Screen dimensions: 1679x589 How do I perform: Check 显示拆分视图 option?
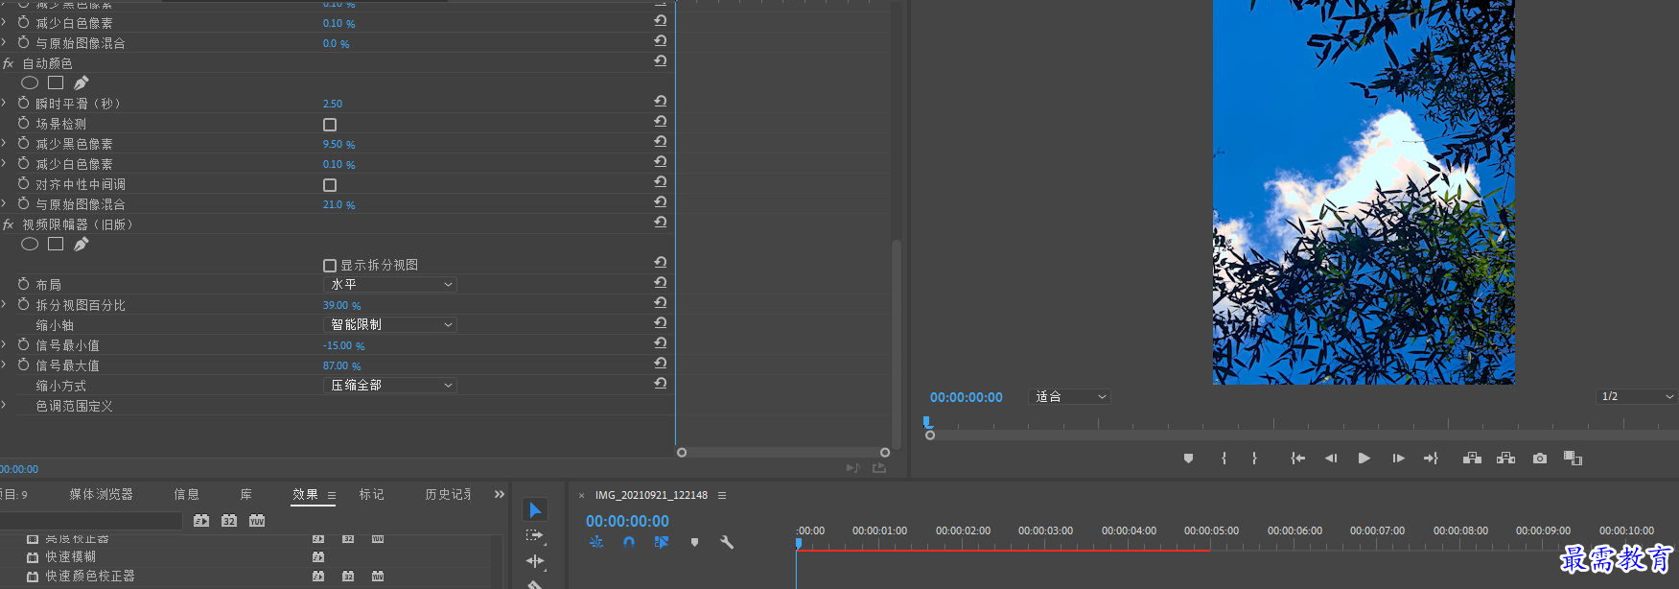click(330, 266)
